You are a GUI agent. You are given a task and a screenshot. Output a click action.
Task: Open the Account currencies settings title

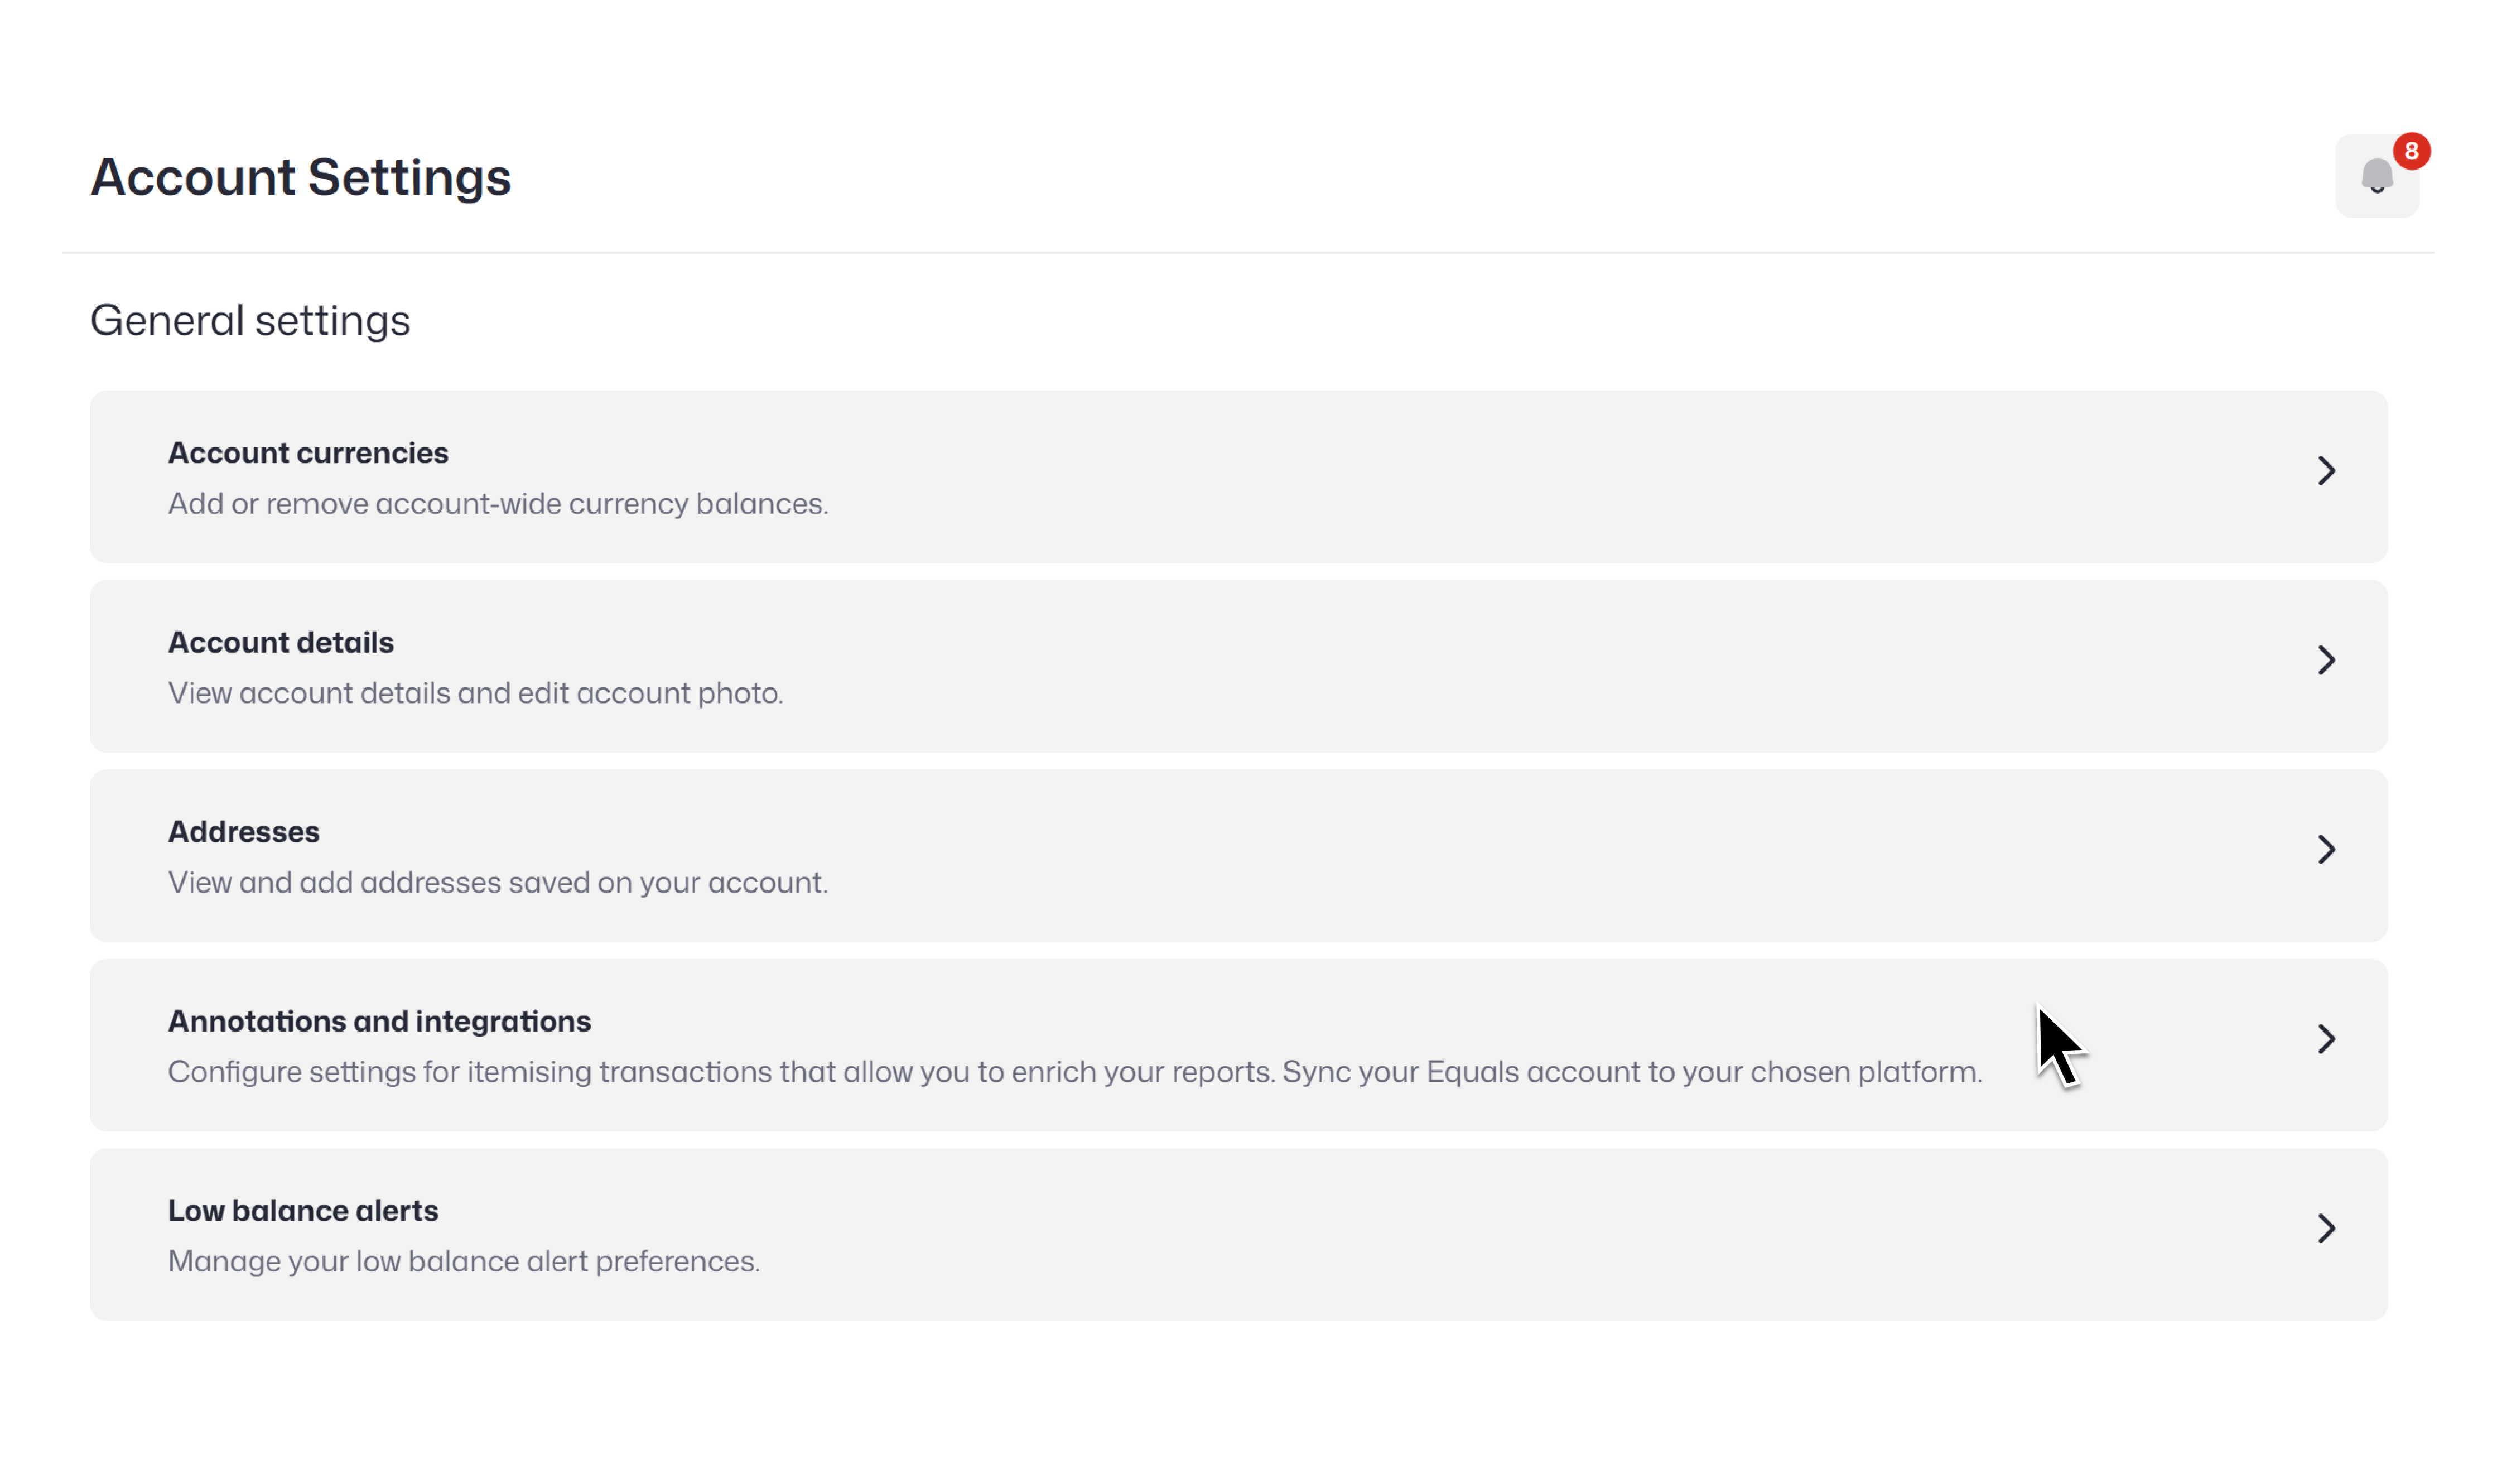pyautogui.click(x=308, y=453)
